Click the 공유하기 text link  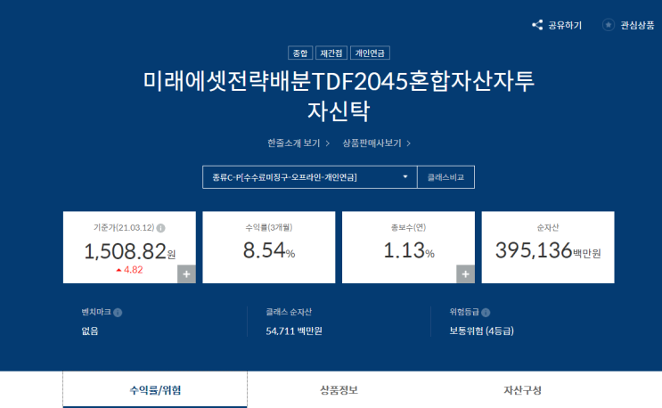pos(565,25)
